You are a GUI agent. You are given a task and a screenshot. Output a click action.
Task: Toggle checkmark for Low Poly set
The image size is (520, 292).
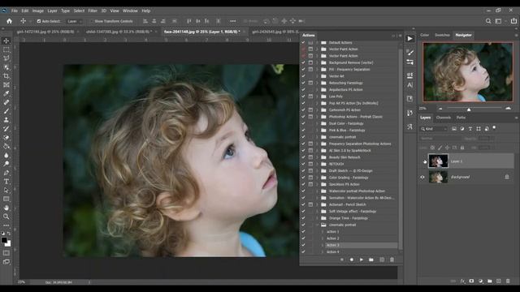(x=303, y=97)
